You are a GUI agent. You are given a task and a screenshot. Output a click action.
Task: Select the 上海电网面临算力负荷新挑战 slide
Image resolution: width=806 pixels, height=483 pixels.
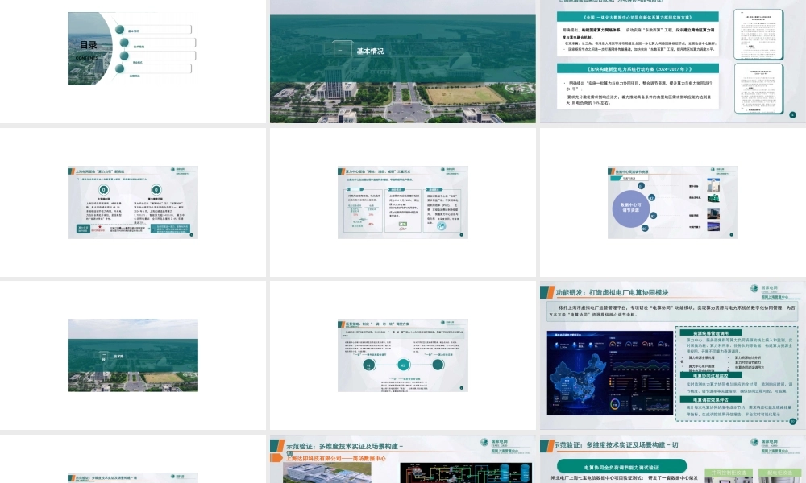click(x=132, y=202)
